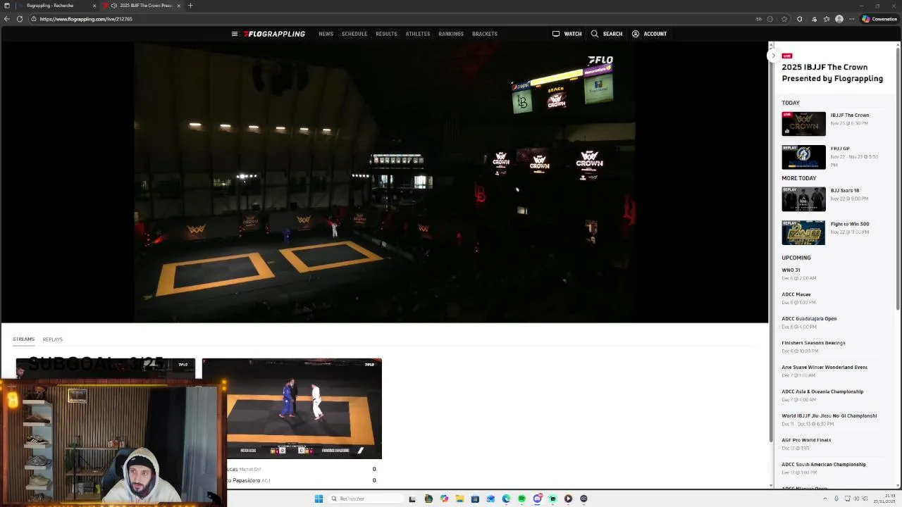
Task: Open ADCC Asia & Oceania Championship
Action: (x=822, y=392)
